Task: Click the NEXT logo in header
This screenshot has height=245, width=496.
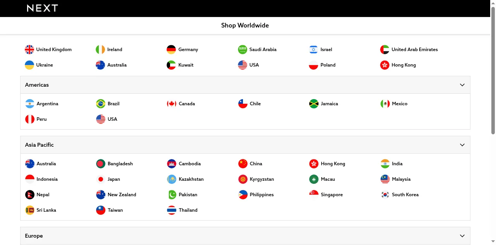Action: [x=42, y=8]
